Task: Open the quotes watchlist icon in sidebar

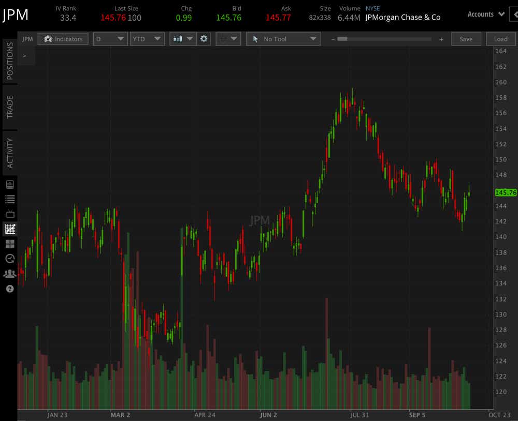Action: [9, 199]
